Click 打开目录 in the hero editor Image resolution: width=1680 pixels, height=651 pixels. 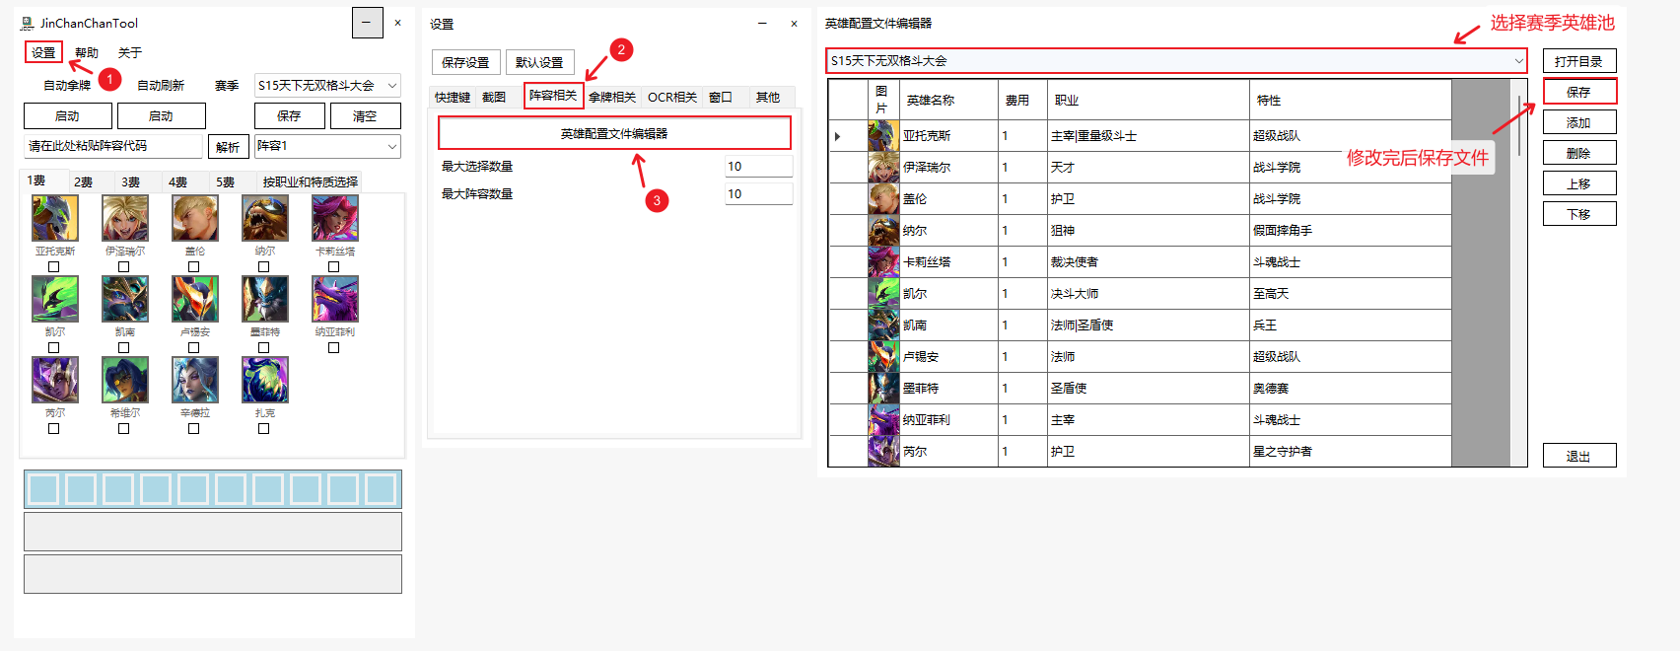click(x=1578, y=61)
